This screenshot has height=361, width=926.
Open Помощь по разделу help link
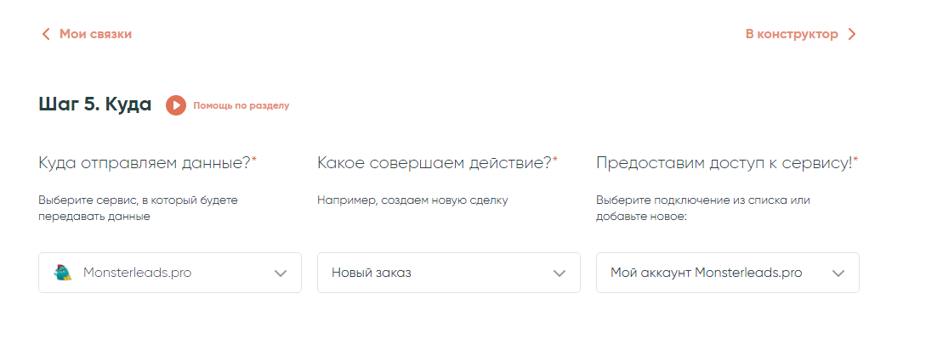coord(241,106)
